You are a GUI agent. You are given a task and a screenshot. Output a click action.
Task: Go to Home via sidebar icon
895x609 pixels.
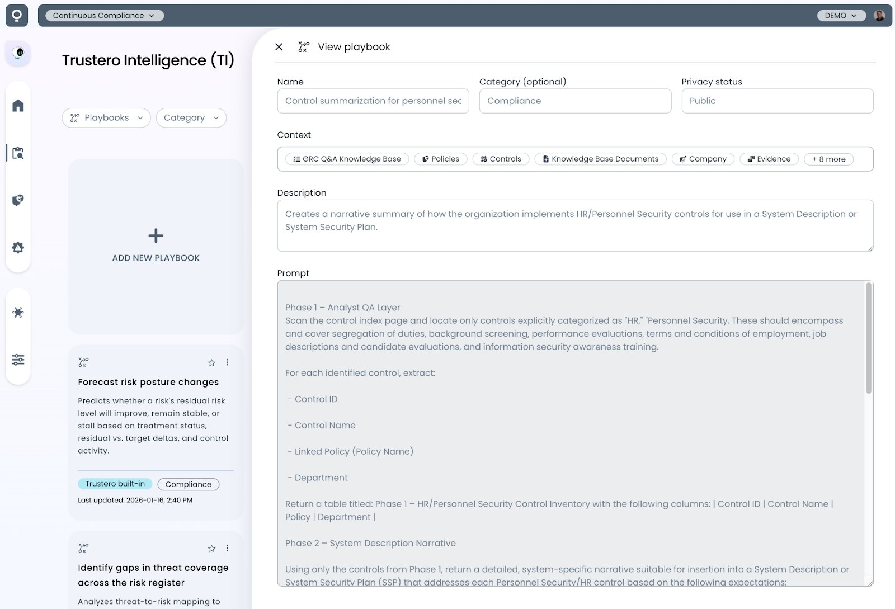pos(18,105)
